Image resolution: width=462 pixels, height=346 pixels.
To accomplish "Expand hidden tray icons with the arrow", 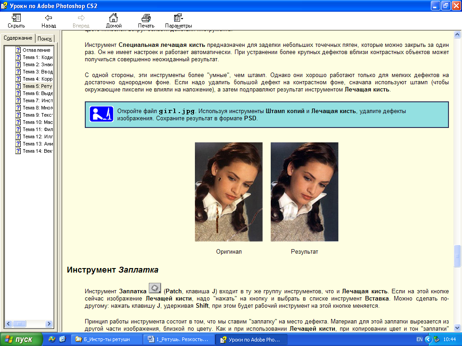I will [428, 339].
